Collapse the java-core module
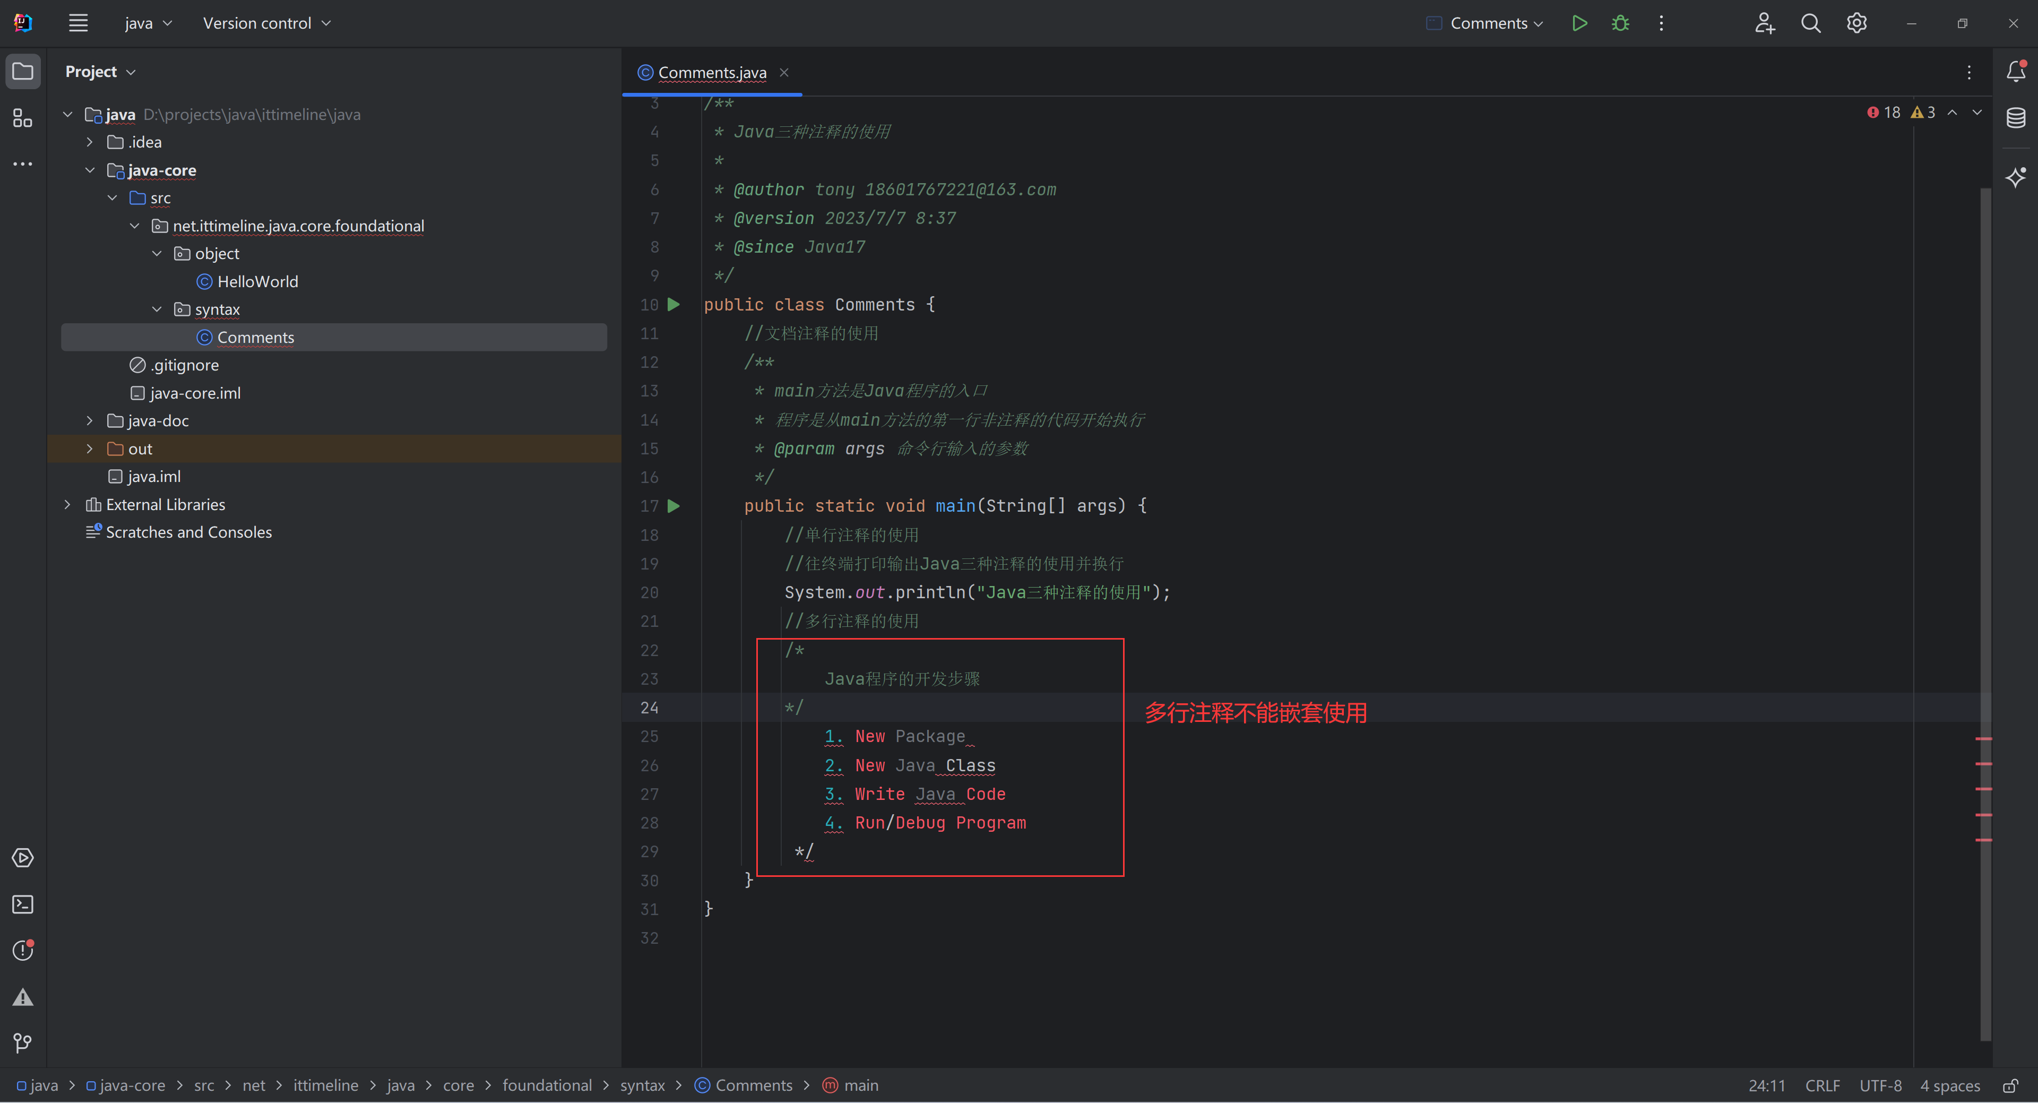Screen dimensions: 2038x1103 coord(89,170)
